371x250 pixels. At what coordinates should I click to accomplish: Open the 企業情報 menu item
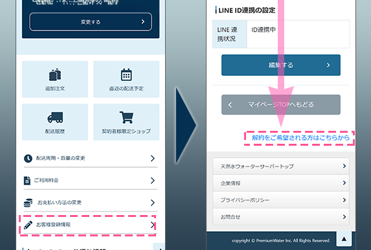tap(281, 183)
